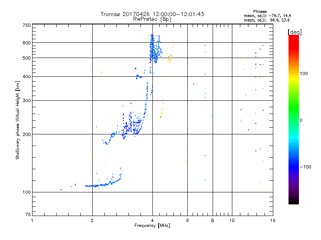
Task: Click the y-axis tick label '200'
Action: [x=26, y=134]
